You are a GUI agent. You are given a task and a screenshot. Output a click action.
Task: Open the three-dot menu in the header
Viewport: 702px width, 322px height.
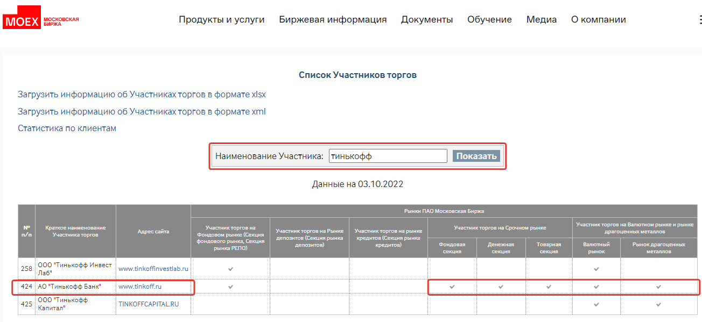(x=699, y=20)
